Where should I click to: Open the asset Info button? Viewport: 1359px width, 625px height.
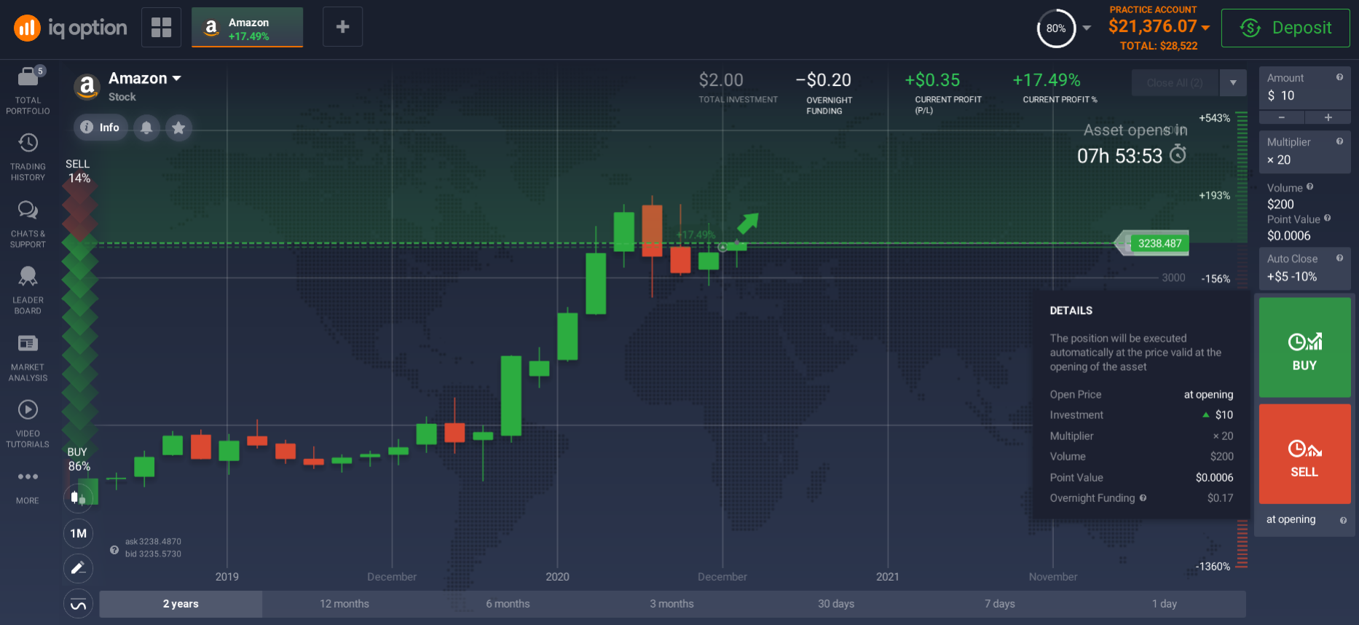[101, 127]
